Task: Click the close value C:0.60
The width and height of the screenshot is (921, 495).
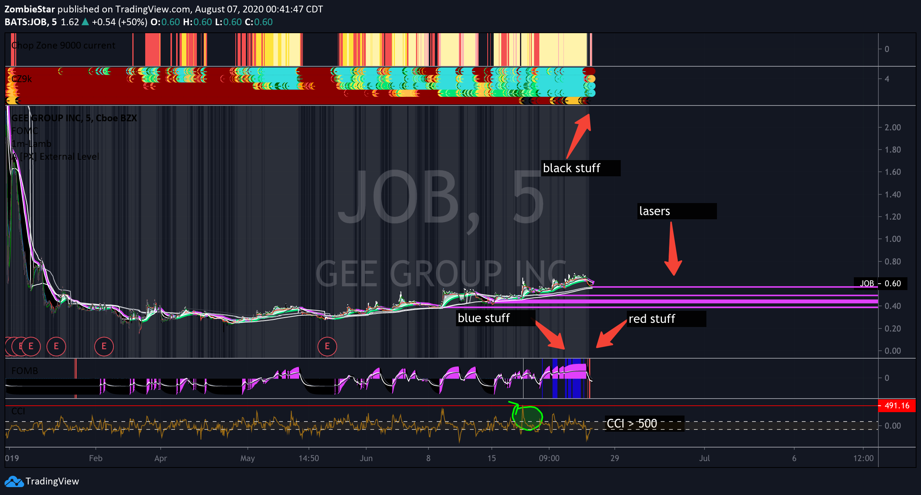Action: coord(259,22)
